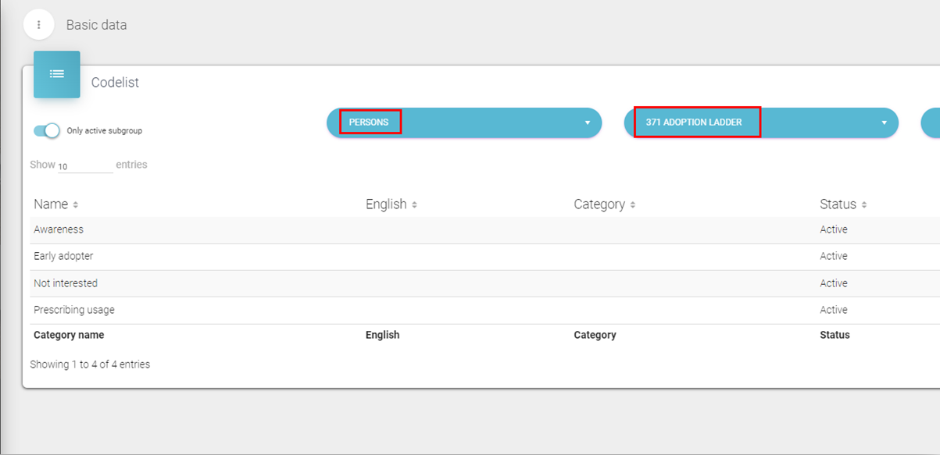Screen dimensions: 940x455
Task: Click the Basic data page title
Action: [x=96, y=25]
